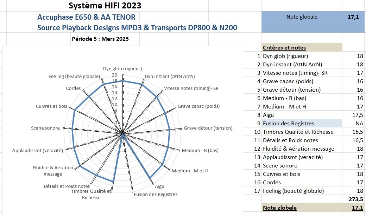Viewport: 366px width, 217px height.
Task: Click the 'Scene sonore' table cell
Action: (302, 165)
